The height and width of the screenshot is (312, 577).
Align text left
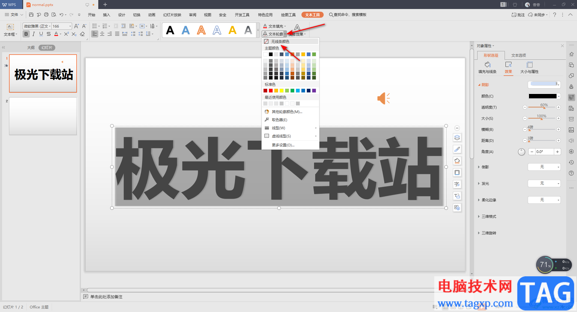pyautogui.click(x=95, y=34)
